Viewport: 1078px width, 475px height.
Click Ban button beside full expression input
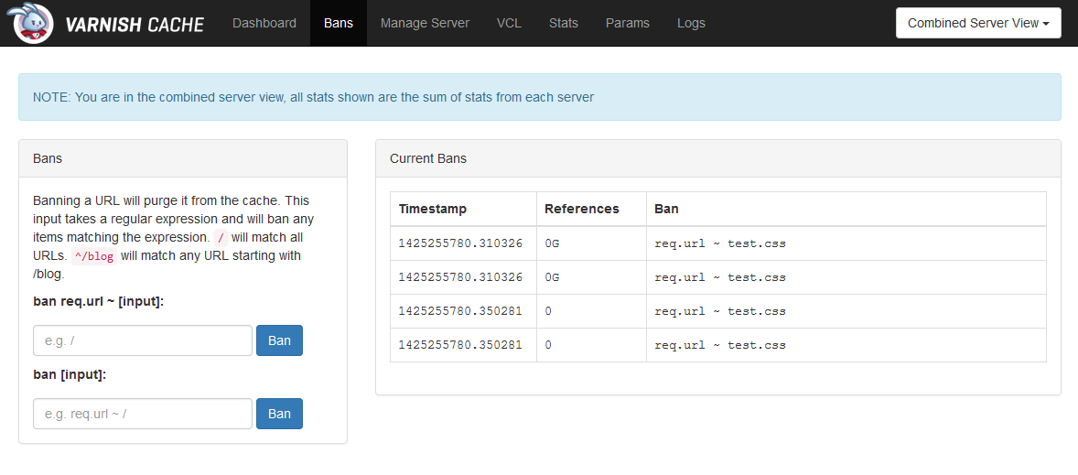279,414
